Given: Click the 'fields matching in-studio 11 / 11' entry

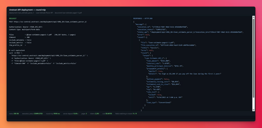Looking at the screenshot, I should 126,114.
